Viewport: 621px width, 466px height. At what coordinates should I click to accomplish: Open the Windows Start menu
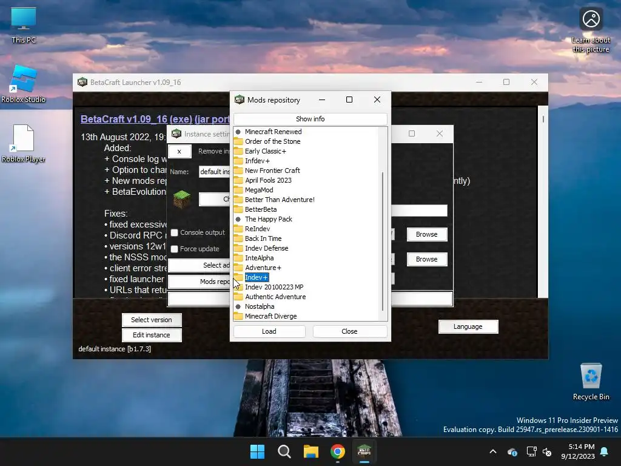[x=257, y=451]
